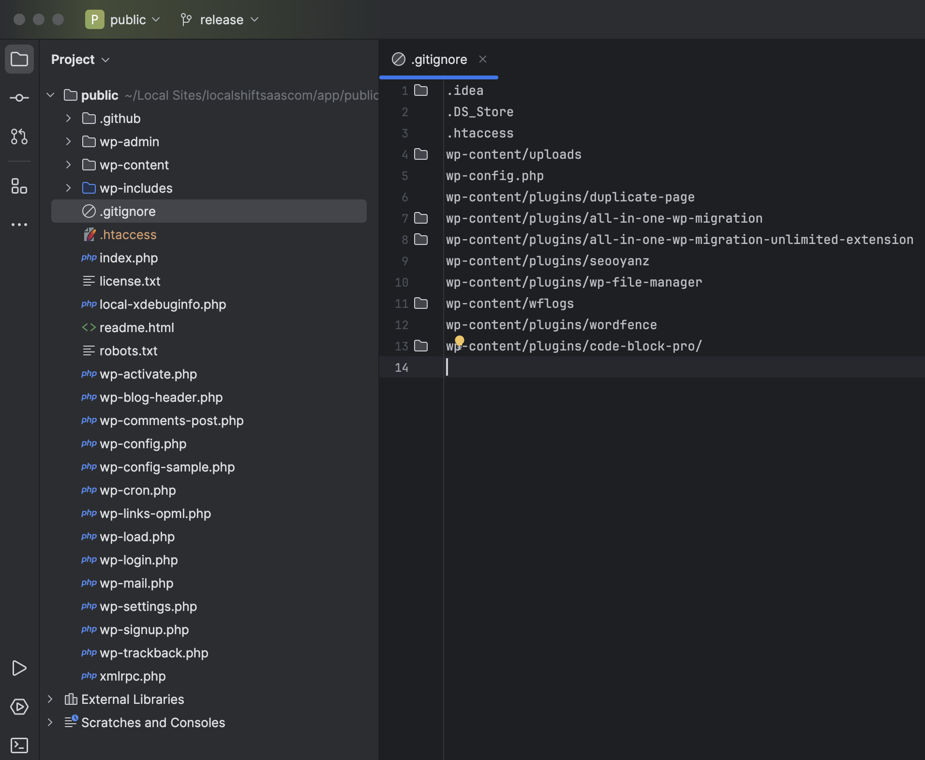Expand the wp-content folder
The width and height of the screenshot is (925, 760).
pos(68,165)
